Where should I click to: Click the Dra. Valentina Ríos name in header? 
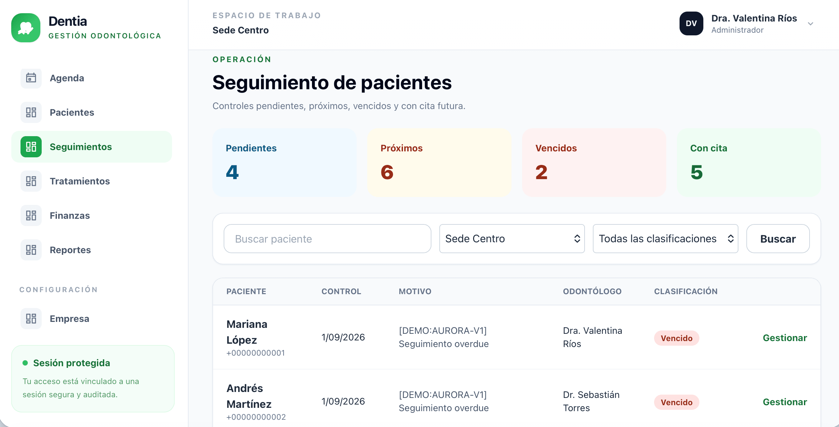click(x=754, y=18)
